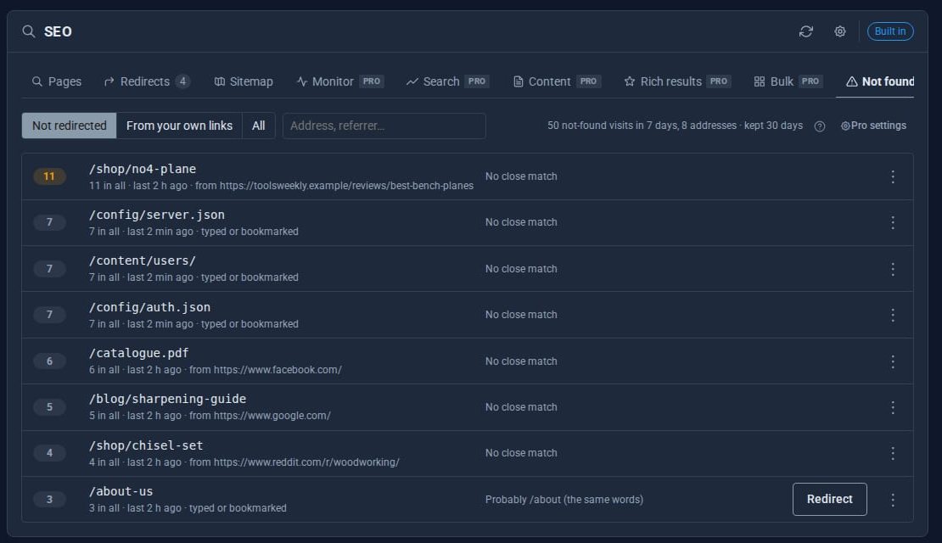Select the Content tab
Image resolution: width=942 pixels, height=543 pixels.
coord(557,81)
